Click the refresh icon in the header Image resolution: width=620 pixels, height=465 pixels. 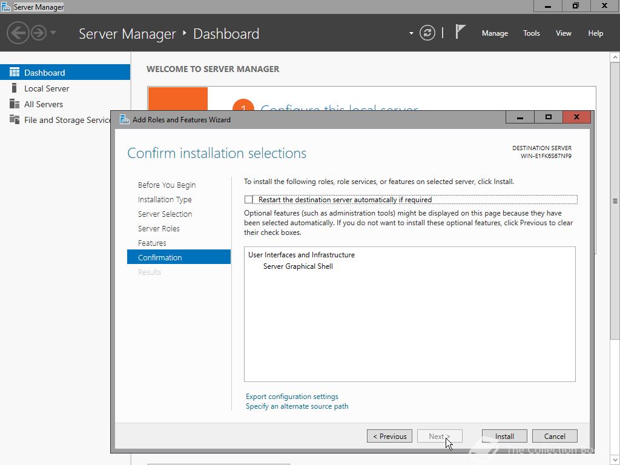427,33
